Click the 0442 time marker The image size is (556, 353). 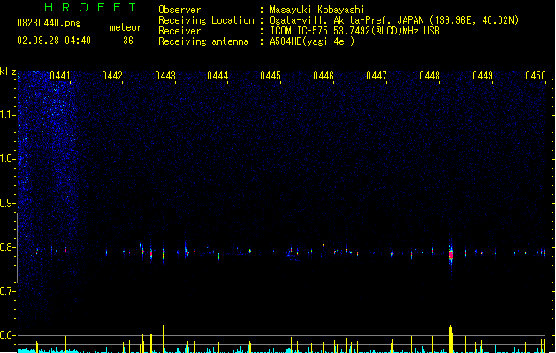(x=112, y=76)
